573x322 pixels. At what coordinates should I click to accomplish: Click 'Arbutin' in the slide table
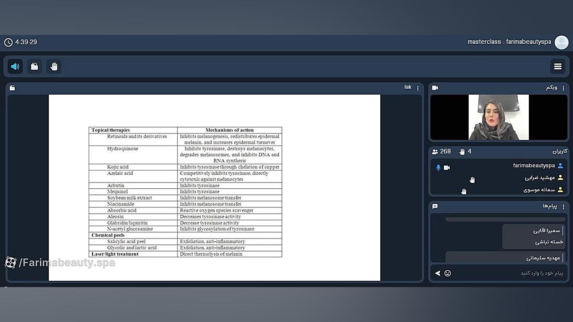click(x=116, y=185)
